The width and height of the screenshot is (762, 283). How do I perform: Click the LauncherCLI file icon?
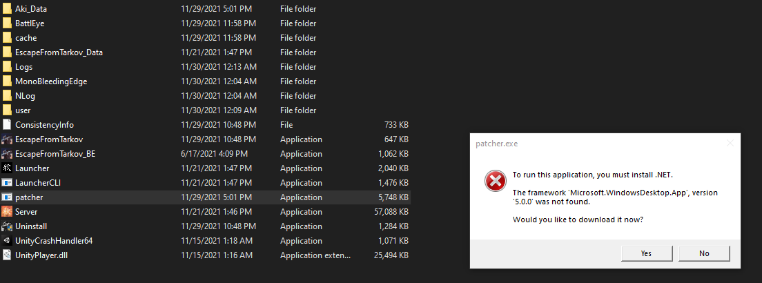7,183
